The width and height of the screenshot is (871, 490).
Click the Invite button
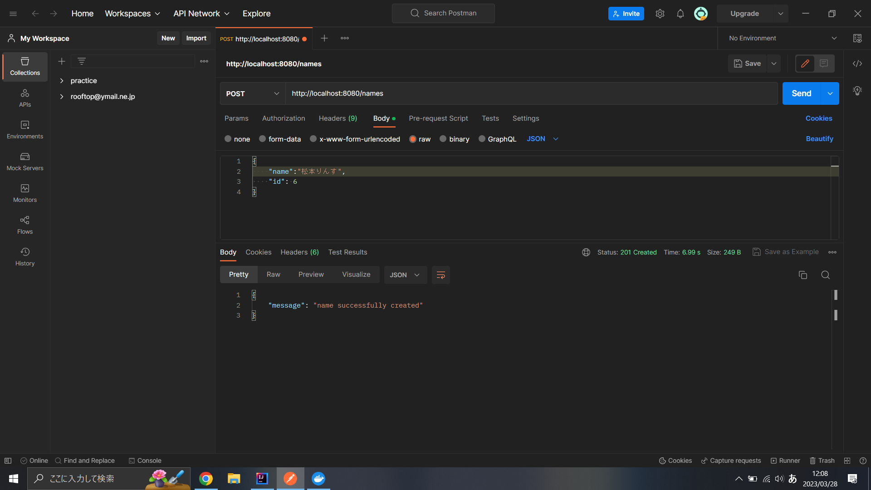coord(626,14)
